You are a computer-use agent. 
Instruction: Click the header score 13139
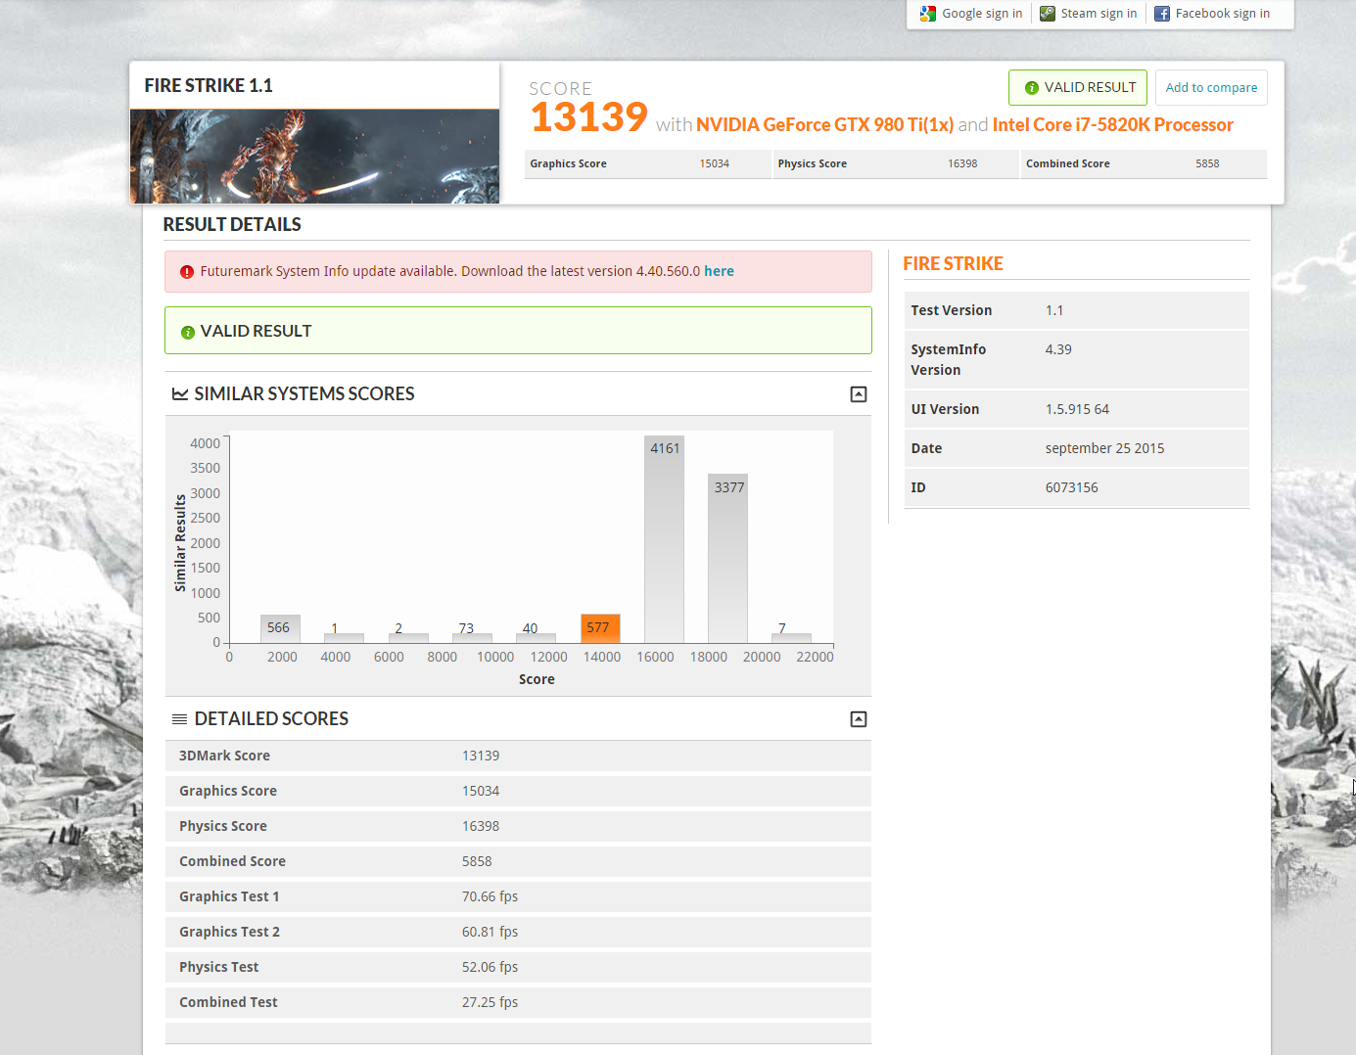tap(589, 117)
